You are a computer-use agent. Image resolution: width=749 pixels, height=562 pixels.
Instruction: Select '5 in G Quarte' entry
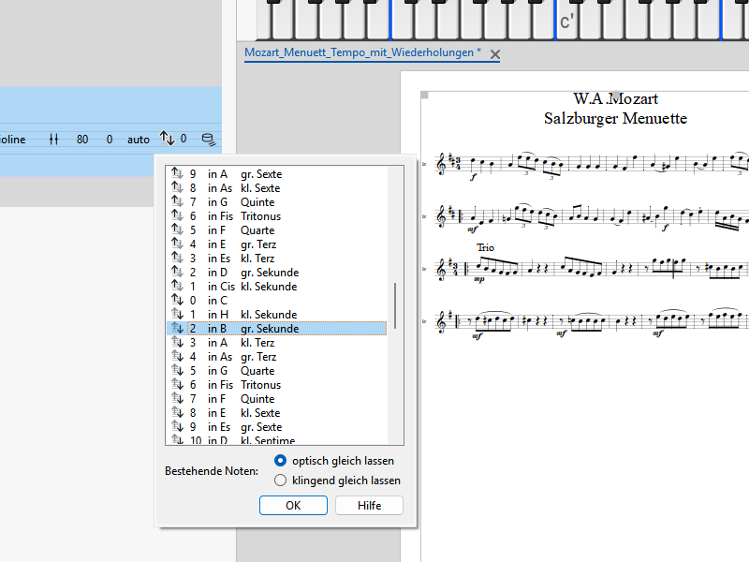[277, 371]
